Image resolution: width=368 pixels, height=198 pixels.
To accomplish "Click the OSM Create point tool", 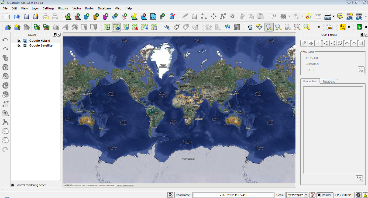I will pyautogui.click(x=318, y=43).
